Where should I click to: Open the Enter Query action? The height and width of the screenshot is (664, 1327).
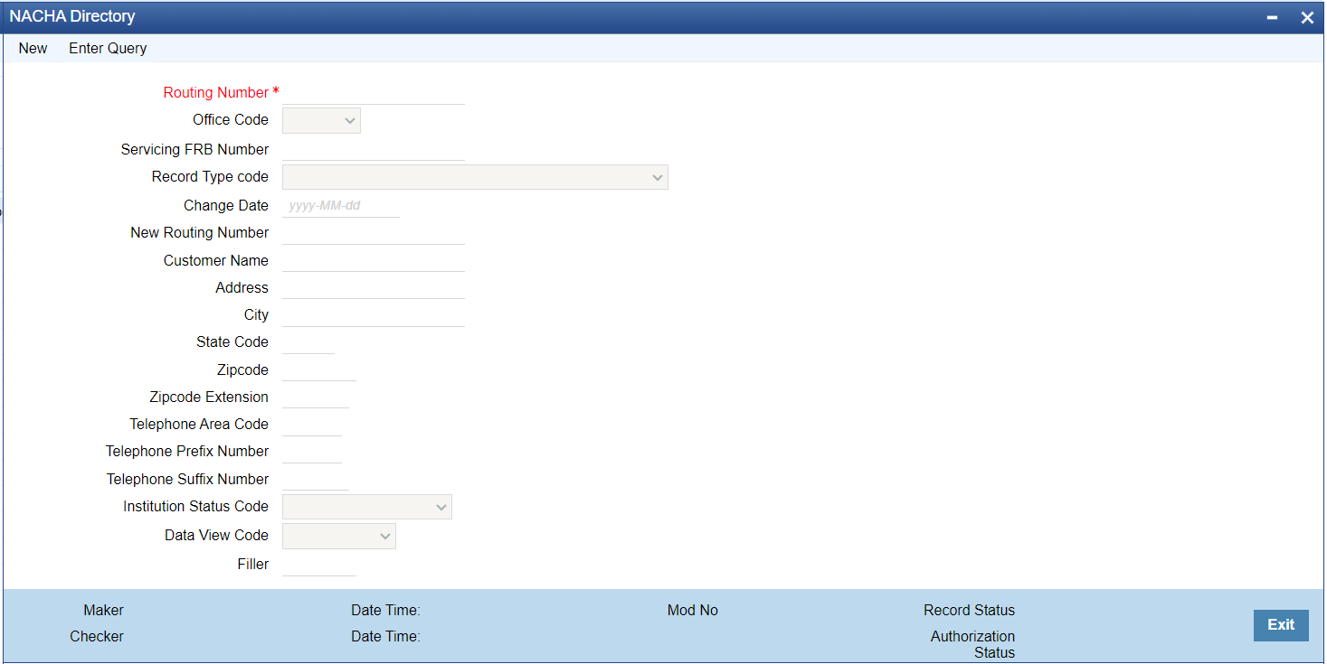(108, 48)
